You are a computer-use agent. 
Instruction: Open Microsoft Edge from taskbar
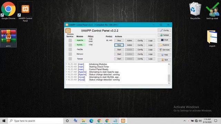[91, 121]
